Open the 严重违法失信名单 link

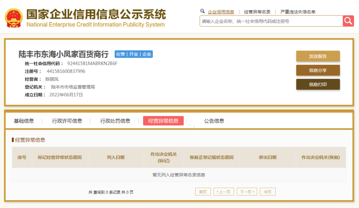coord(298,12)
